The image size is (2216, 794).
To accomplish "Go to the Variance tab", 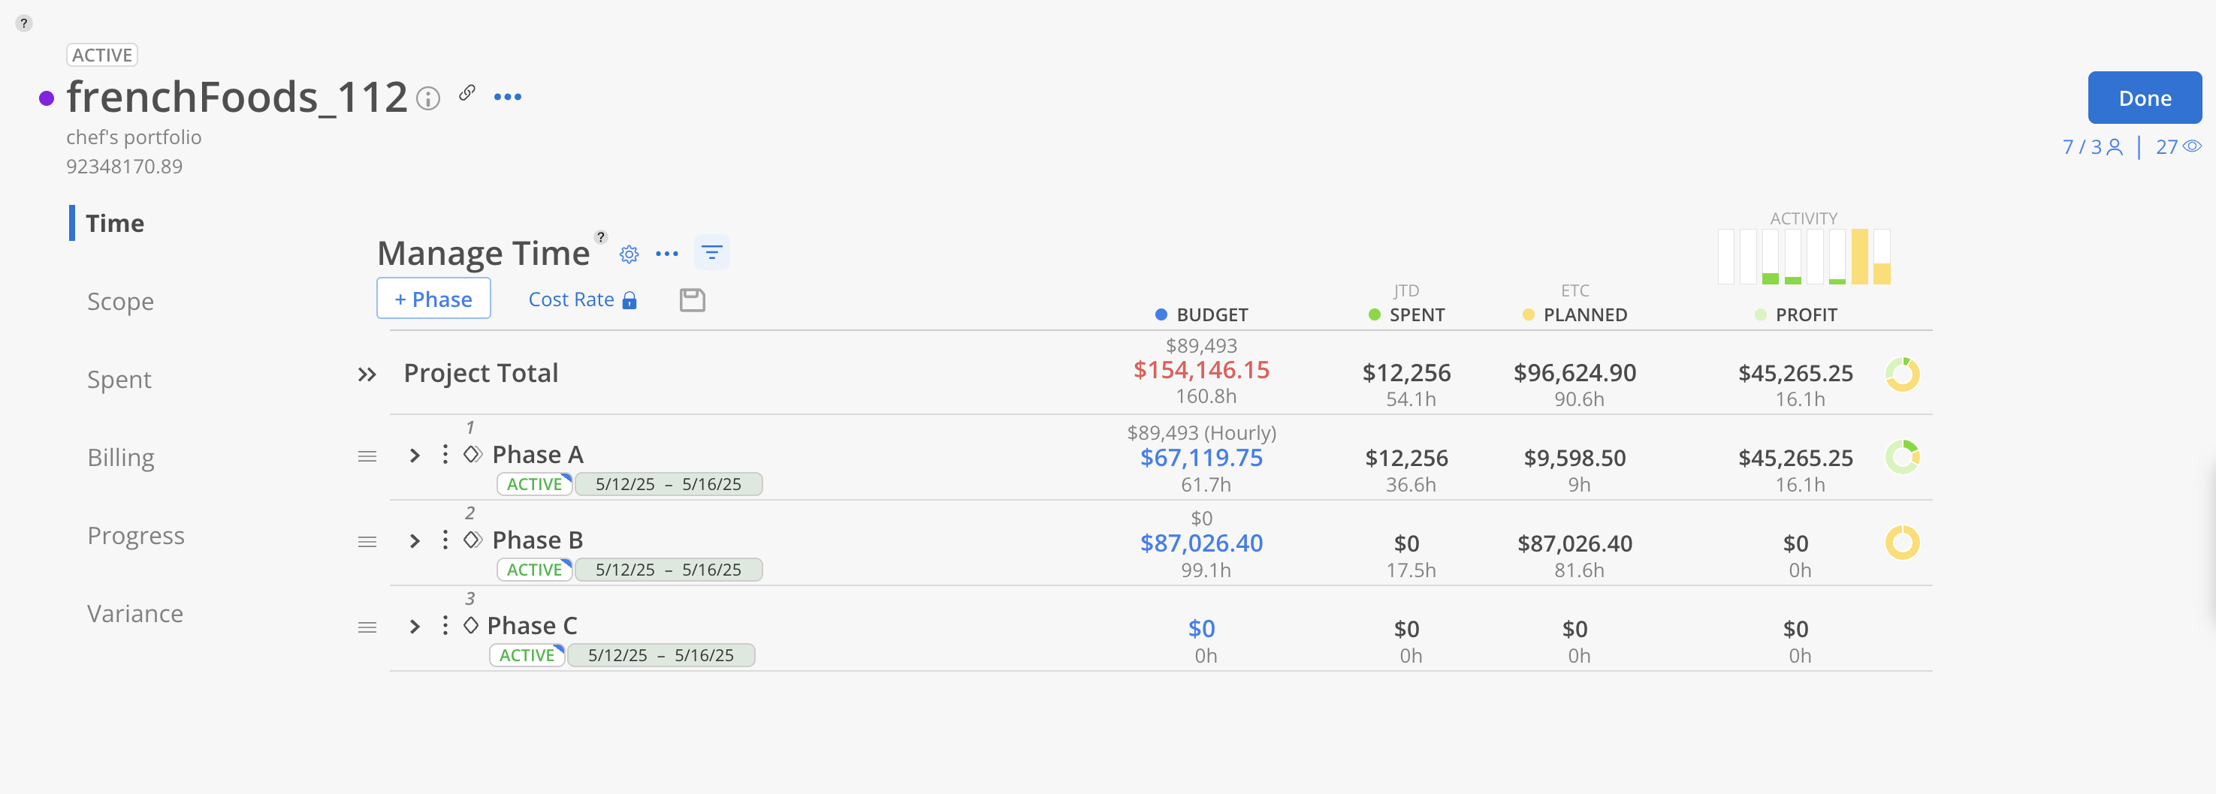I will coord(135,614).
